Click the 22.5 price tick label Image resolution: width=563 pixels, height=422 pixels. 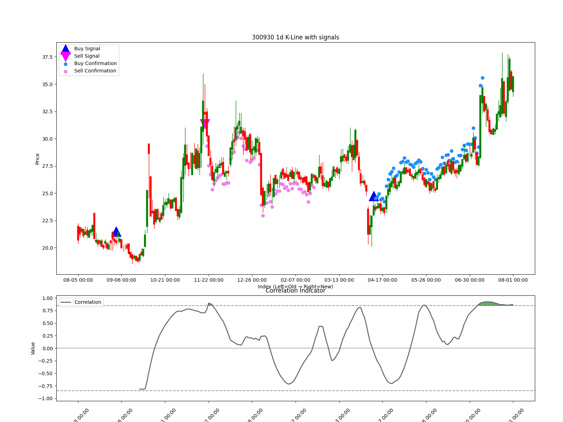tap(47, 220)
